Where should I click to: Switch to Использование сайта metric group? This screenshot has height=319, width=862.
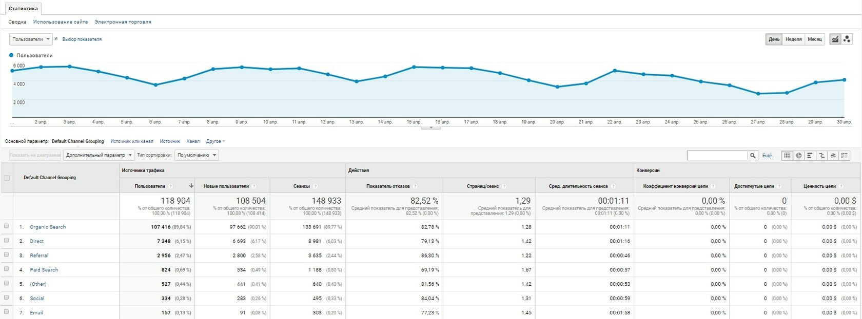pyautogui.click(x=61, y=22)
